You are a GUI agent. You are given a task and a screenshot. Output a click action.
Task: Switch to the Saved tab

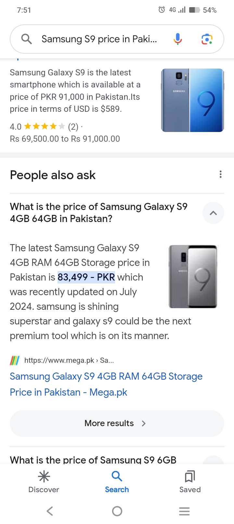190,482
